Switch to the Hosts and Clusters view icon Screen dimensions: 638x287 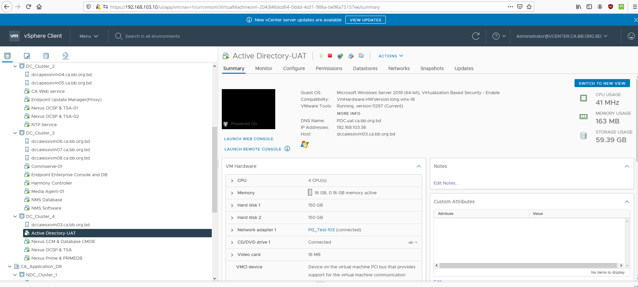tap(7, 56)
